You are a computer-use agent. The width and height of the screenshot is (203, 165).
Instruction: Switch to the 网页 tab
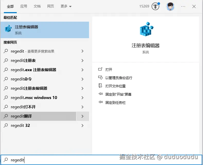(x=50, y=6)
